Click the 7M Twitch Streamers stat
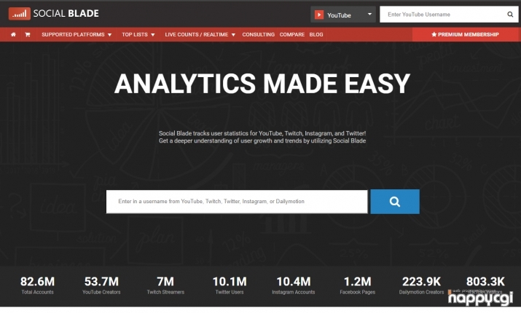Screen dimensions: 521x313 tap(165, 285)
